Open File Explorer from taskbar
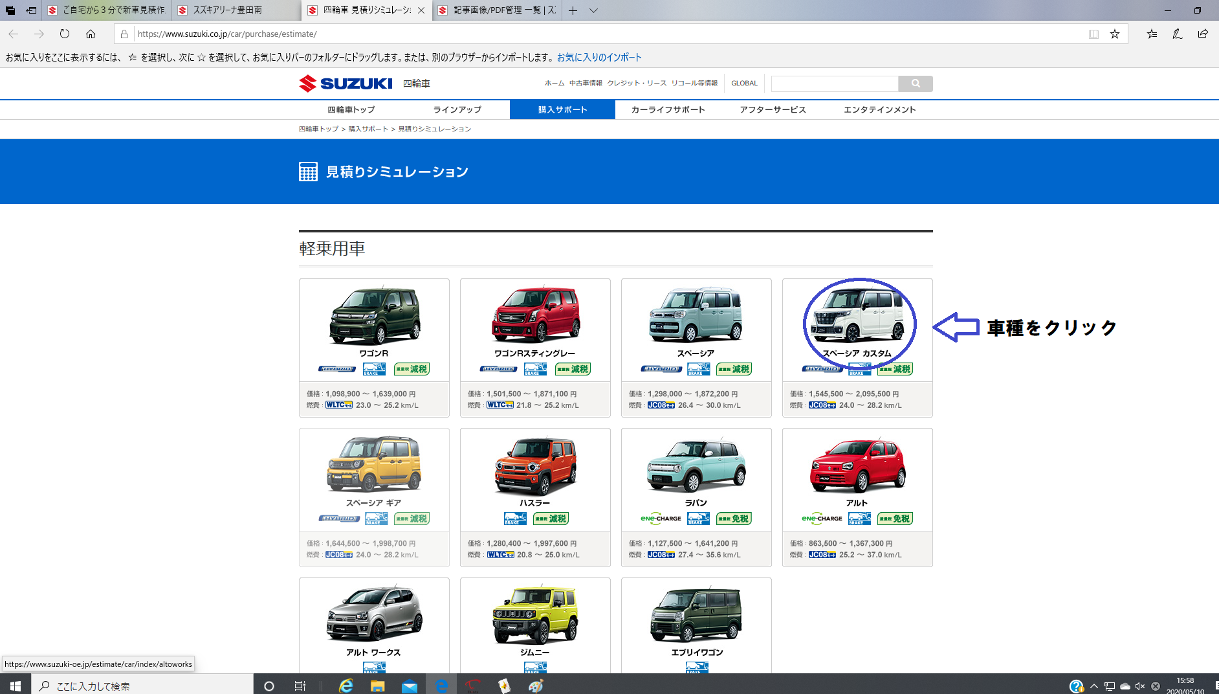The height and width of the screenshot is (694, 1219). (378, 686)
